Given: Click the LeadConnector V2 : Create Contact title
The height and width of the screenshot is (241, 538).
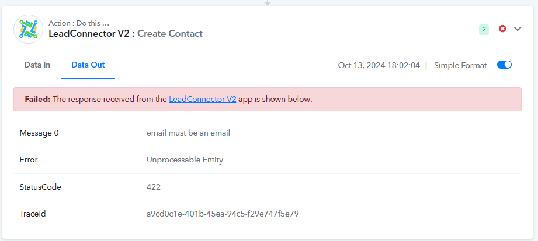Looking at the screenshot, I should click(x=126, y=34).
